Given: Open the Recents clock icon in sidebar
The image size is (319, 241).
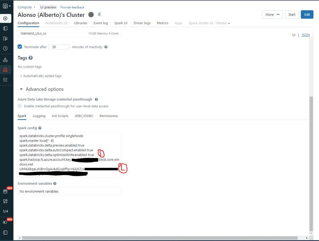Looking at the screenshot, I should (5, 48).
